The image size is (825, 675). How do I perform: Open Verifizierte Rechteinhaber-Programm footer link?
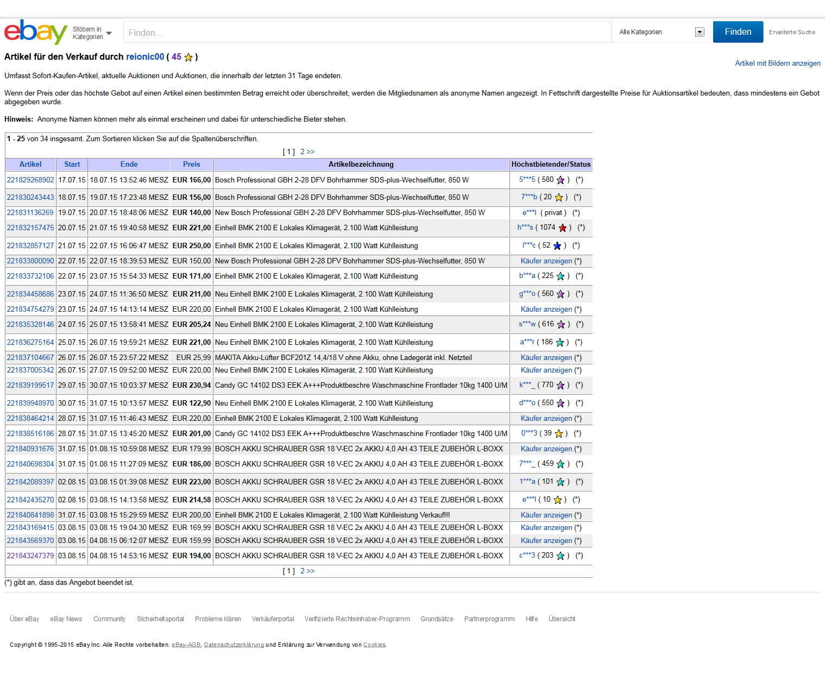click(357, 619)
